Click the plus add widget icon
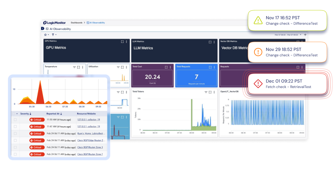 [305, 35]
